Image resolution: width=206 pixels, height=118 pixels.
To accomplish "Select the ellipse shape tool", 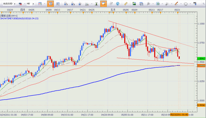I will coord(186,4).
